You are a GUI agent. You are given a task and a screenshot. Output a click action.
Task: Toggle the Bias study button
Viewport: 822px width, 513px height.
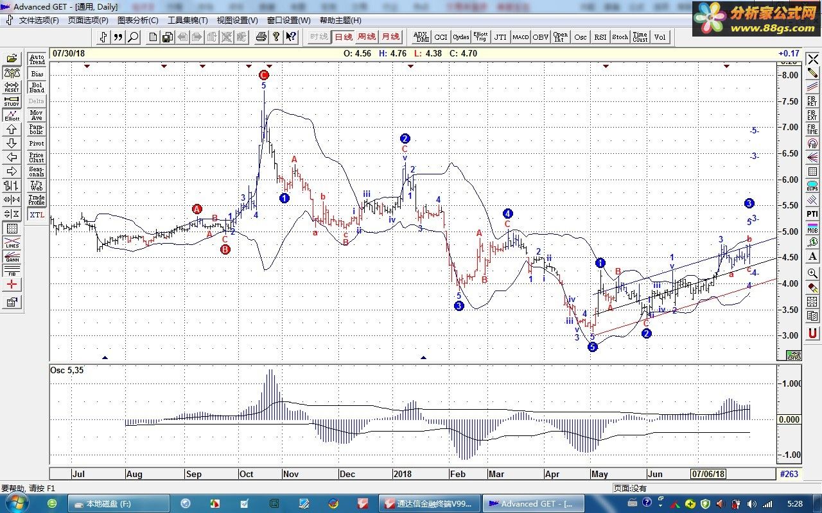coord(37,74)
